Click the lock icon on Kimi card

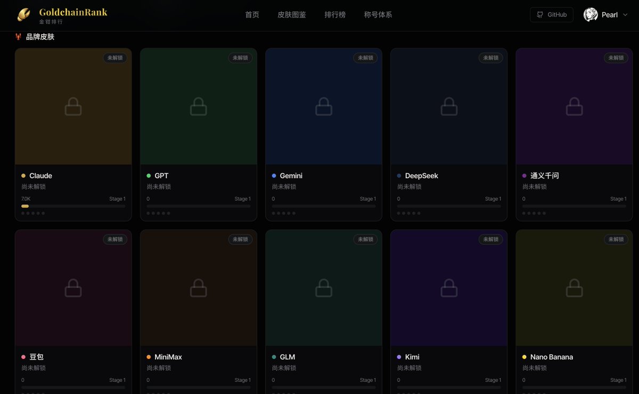tap(449, 288)
